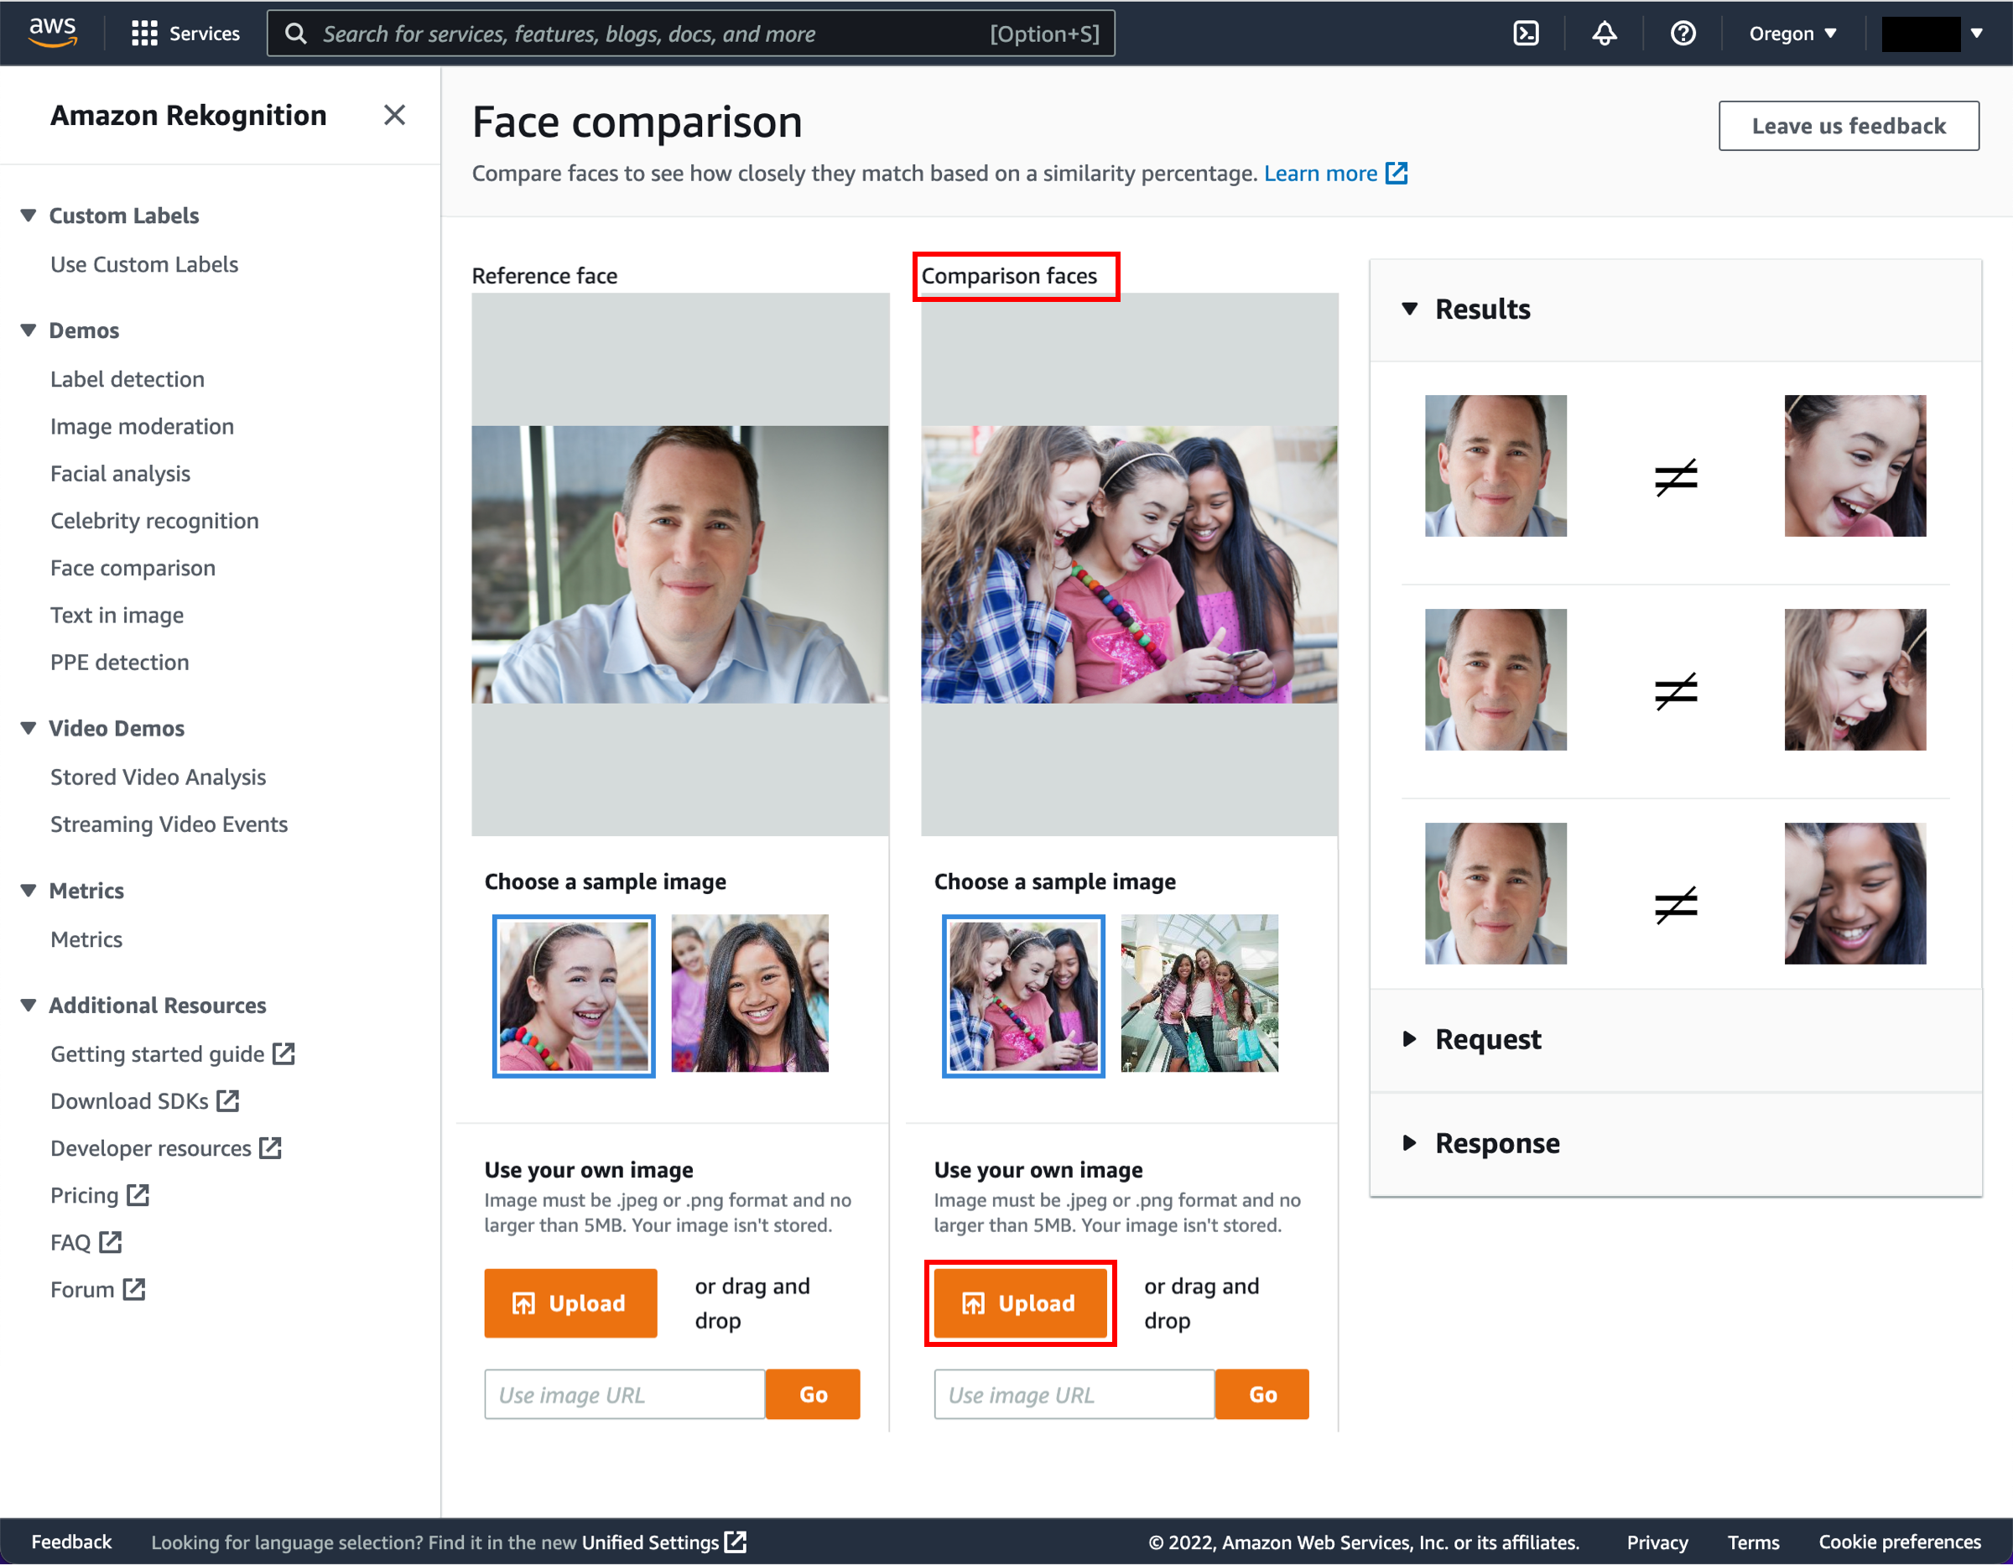Click the CloudShell terminal icon
The height and width of the screenshot is (1565, 2013).
click(x=1527, y=31)
